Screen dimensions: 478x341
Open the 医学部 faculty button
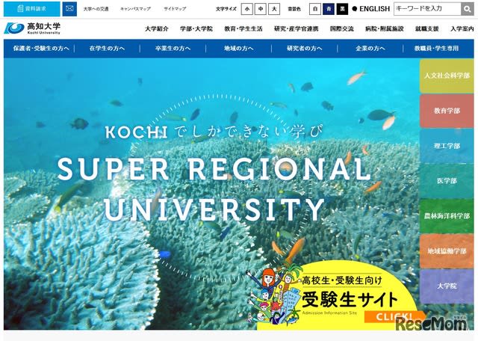click(447, 181)
